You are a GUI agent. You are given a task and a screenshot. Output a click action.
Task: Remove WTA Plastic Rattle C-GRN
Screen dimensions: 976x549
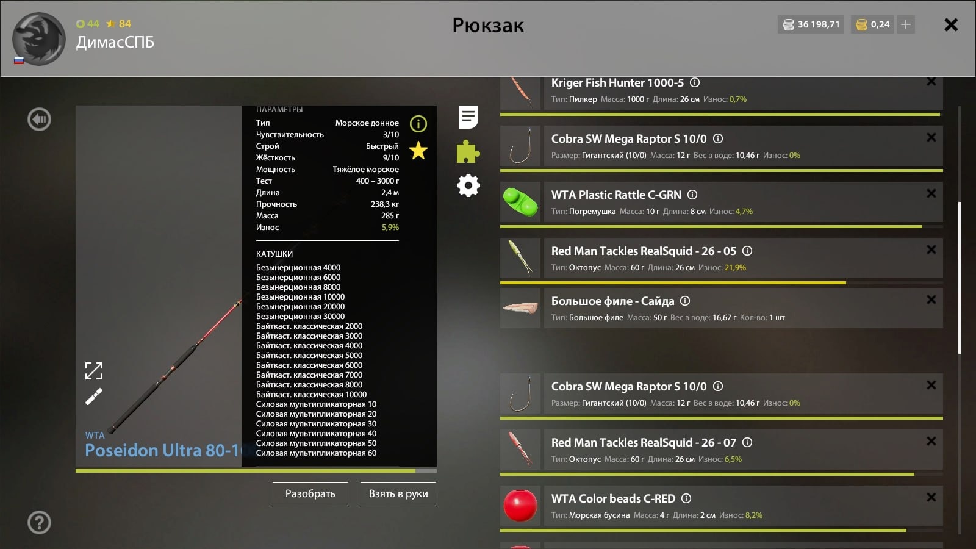coord(931,194)
